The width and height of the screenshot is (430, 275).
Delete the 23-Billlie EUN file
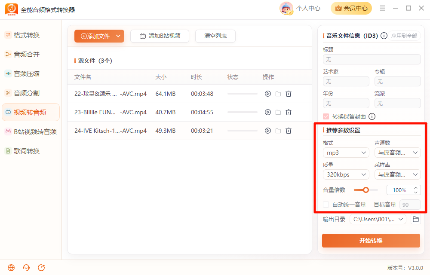point(289,112)
